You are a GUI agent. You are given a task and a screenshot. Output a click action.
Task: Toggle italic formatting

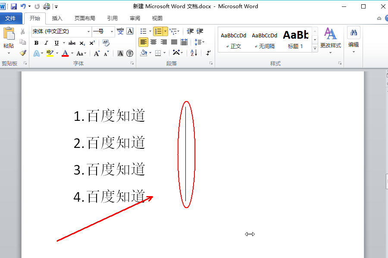(x=46, y=43)
